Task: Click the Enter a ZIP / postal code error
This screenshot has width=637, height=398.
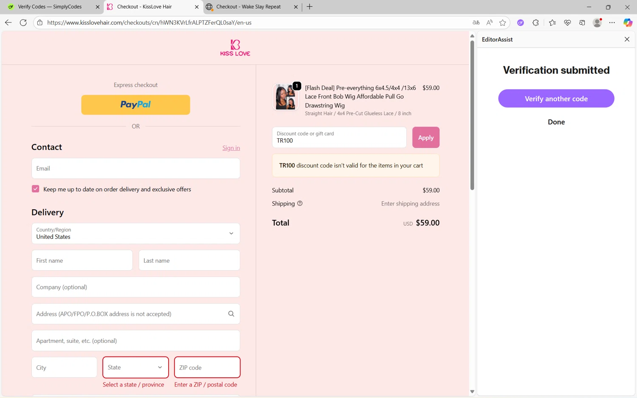Action: [x=206, y=384]
